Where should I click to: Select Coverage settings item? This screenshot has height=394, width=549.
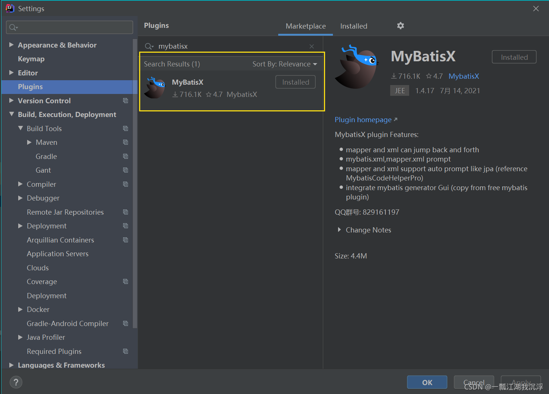(42, 281)
